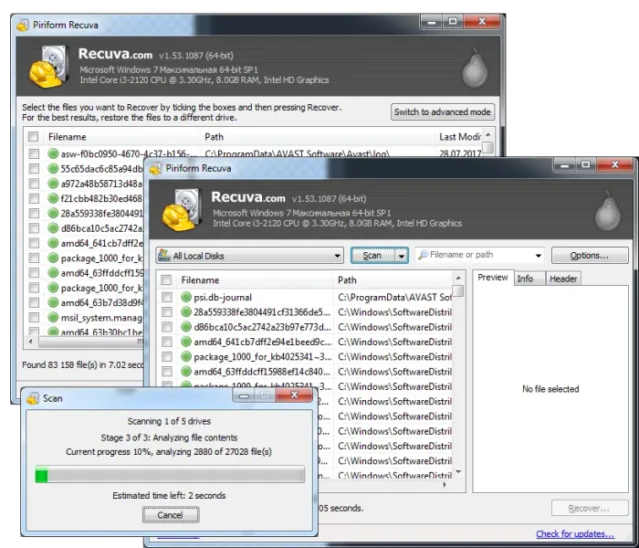639x548 pixels.
Task: Click path C:\ProgramData\AVAST Software\Avast\log in back window
Action: coord(297,154)
